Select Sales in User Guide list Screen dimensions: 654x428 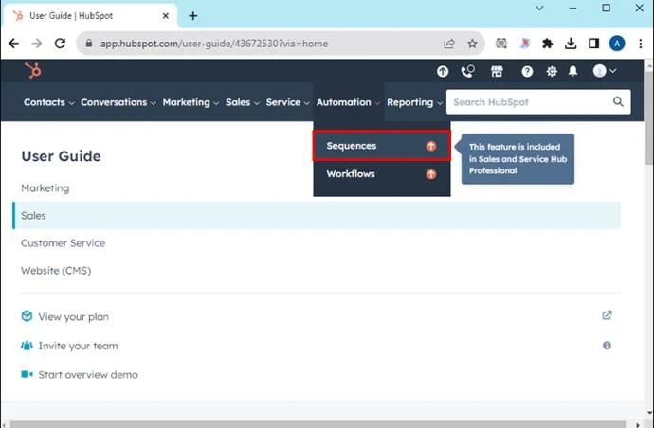[x=317, y=216]
